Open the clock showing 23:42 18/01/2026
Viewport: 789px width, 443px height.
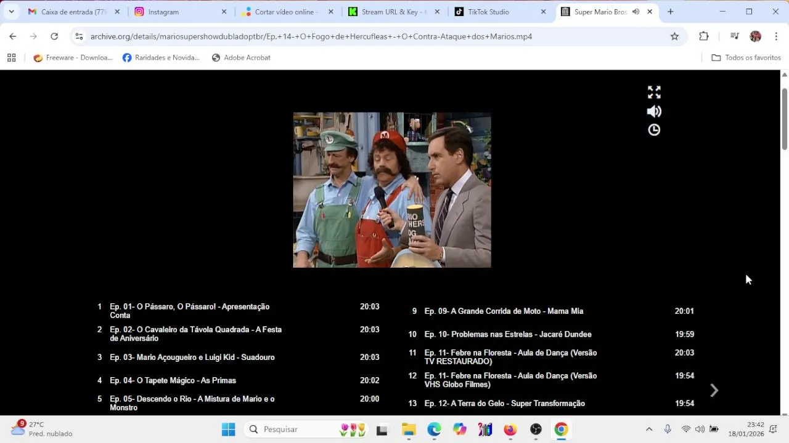click(x=746, y=429)
